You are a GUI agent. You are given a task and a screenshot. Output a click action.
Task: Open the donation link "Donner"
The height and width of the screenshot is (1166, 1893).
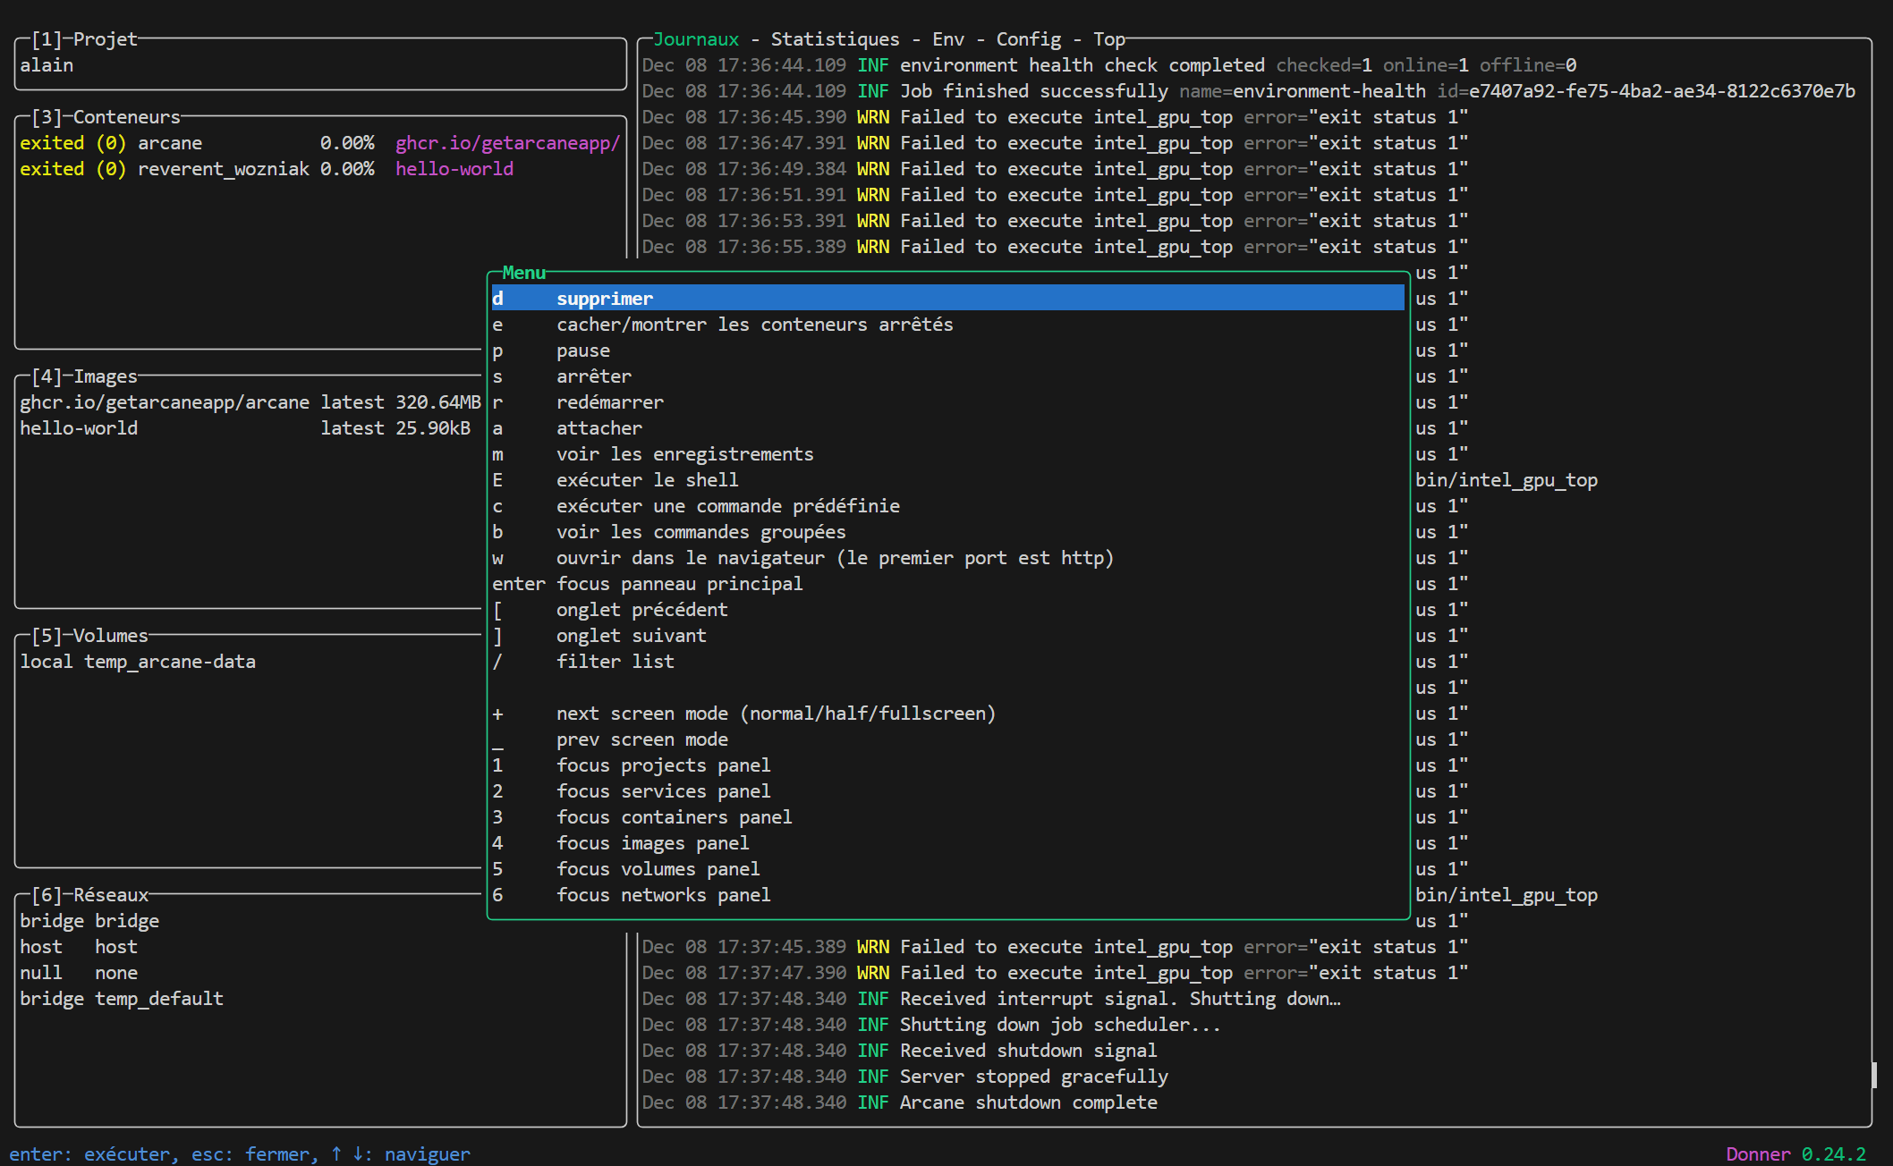pyautogui.click(x=1756, y=1153)
